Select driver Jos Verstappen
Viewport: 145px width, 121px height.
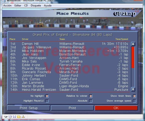tap(34, 58)
